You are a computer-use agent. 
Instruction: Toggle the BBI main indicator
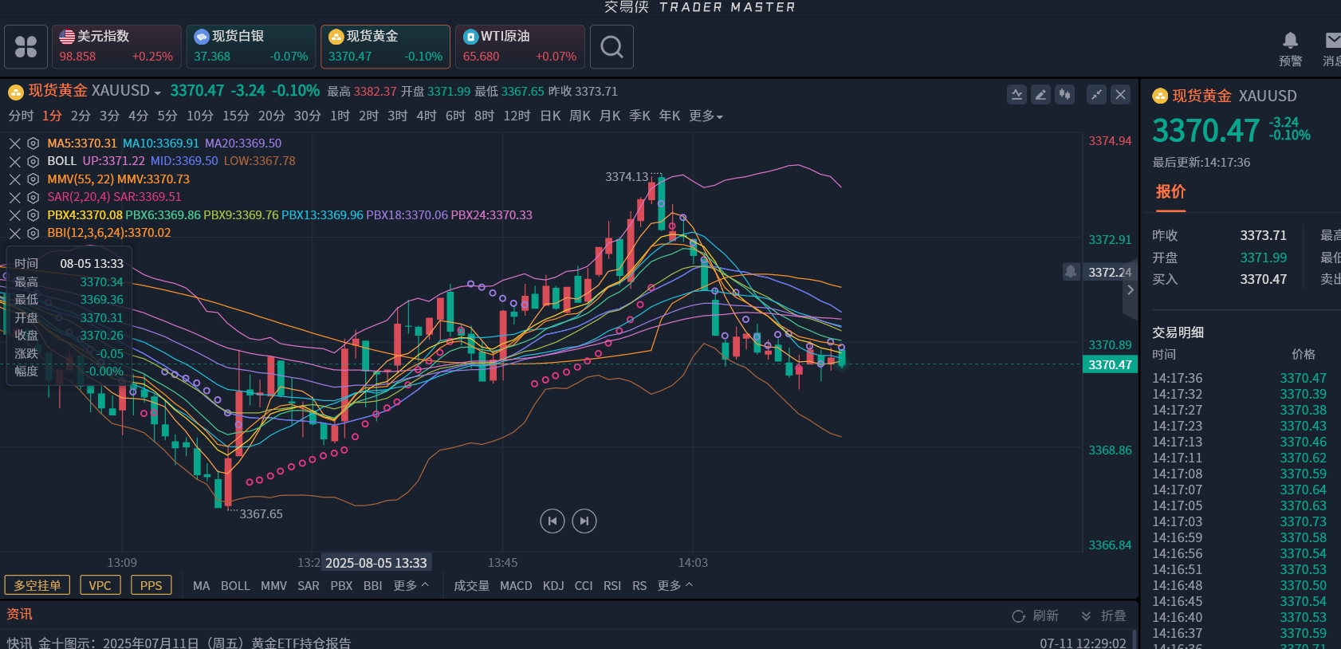[x=373, y=586]
